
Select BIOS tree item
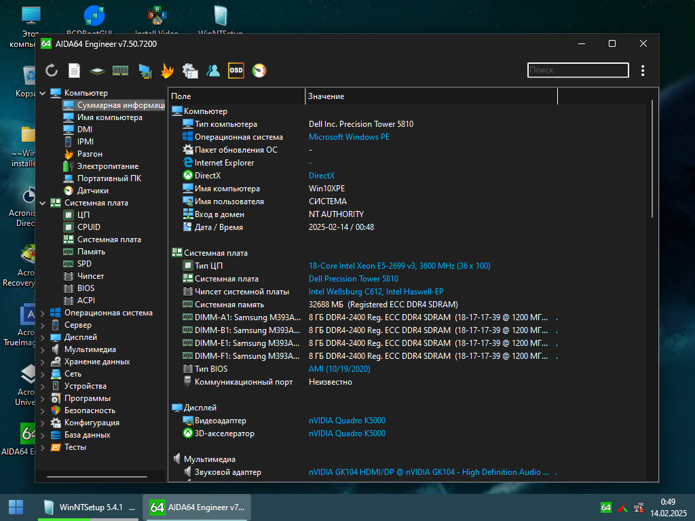[86, 288]
